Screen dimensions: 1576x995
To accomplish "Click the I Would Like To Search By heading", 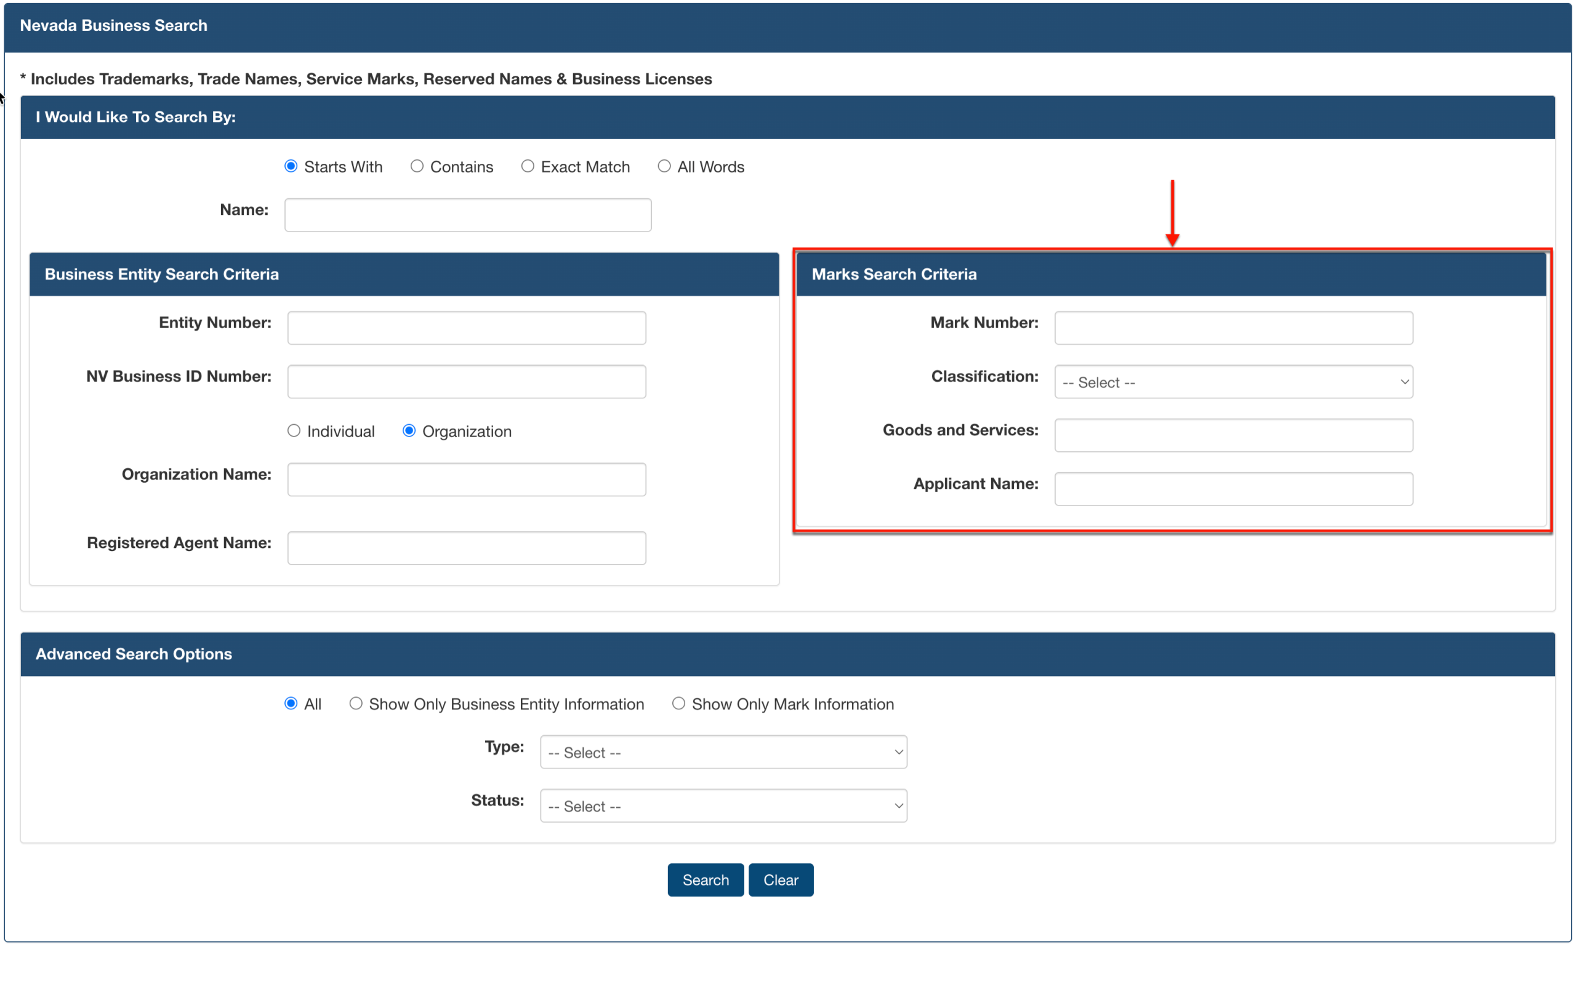I will (x=135, y=117).
